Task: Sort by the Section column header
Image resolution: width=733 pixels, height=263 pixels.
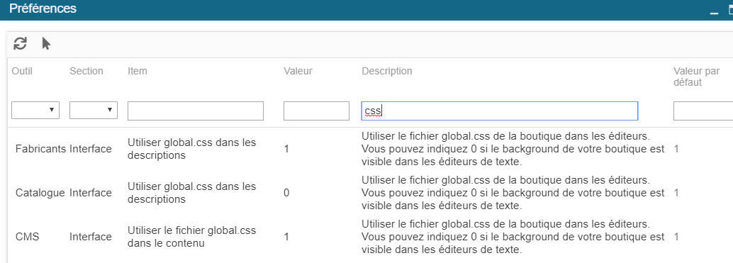Action: tap(86, 71)
